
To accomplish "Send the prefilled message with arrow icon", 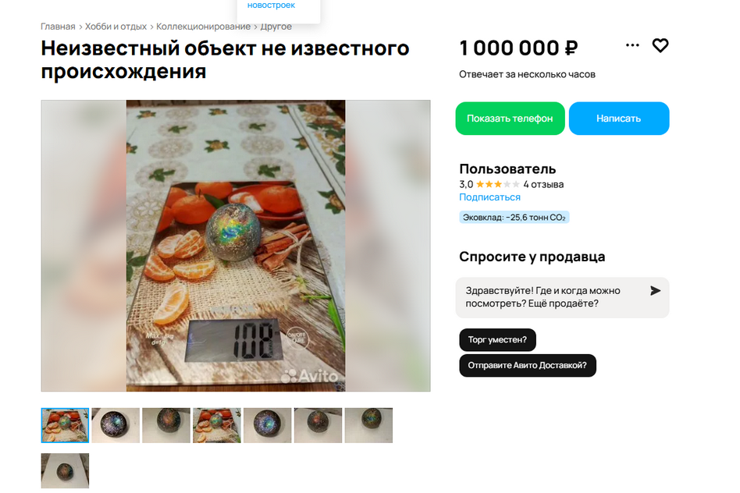I will (655, 291).
